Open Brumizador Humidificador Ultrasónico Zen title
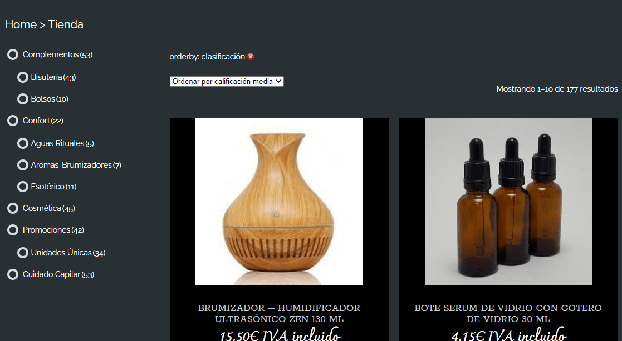Viewport: 622px width, 341px height. pos(279,313)
